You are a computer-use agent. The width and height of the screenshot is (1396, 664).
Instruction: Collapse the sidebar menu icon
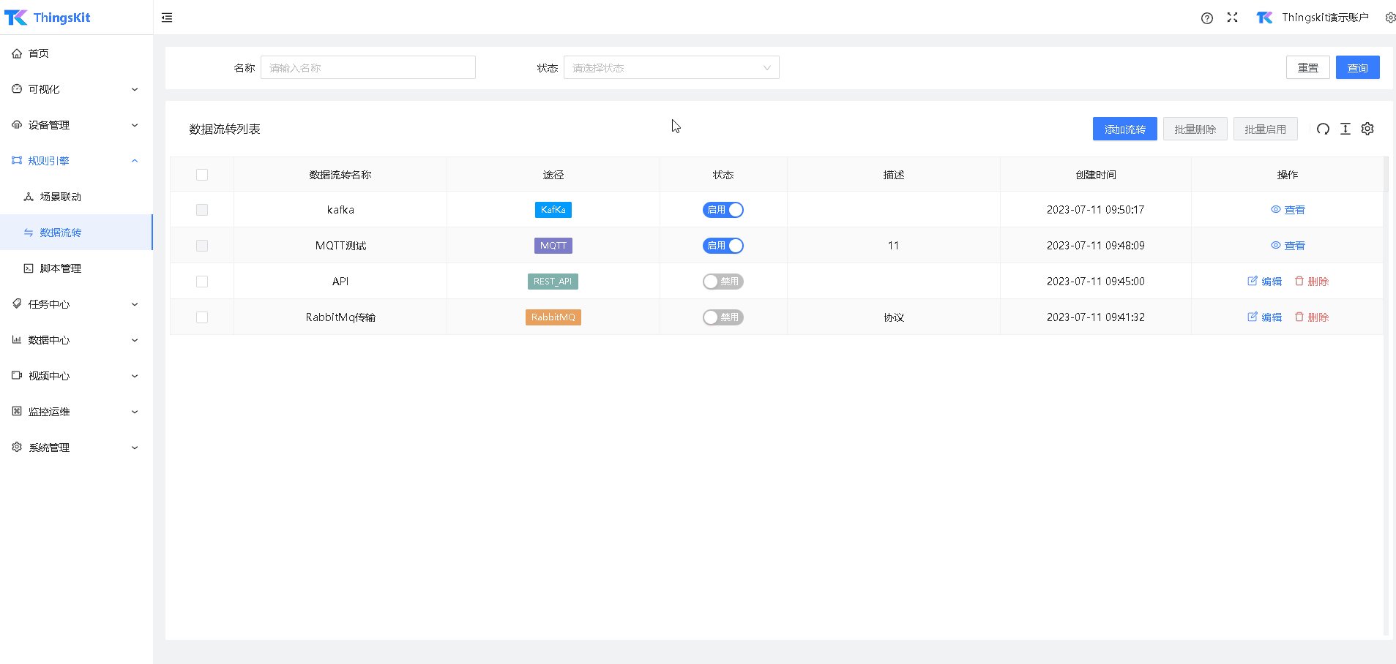pos(167,18)
